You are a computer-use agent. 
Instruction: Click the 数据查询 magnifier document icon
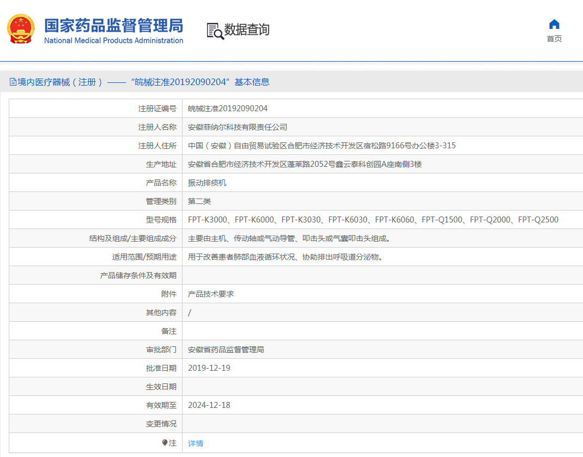pyautogui.click(x=215, y=31)
